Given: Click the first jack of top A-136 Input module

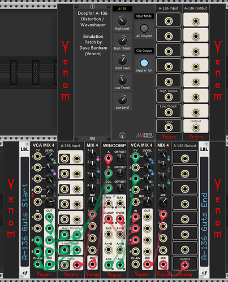Looking at the screenshot, I should [x=169, y=21].
